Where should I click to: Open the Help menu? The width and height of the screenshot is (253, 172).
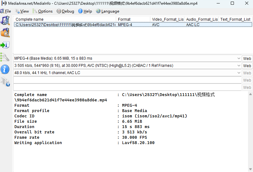coord(85,11)
